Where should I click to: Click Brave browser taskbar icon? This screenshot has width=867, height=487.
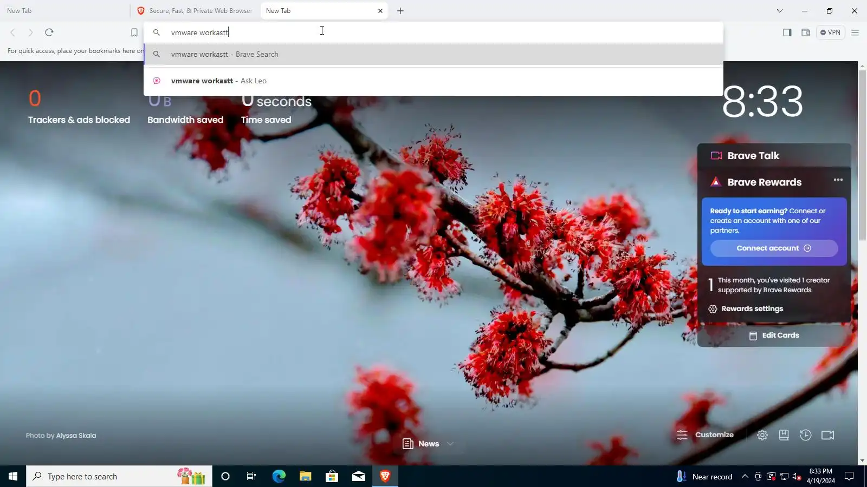point(385,476)
